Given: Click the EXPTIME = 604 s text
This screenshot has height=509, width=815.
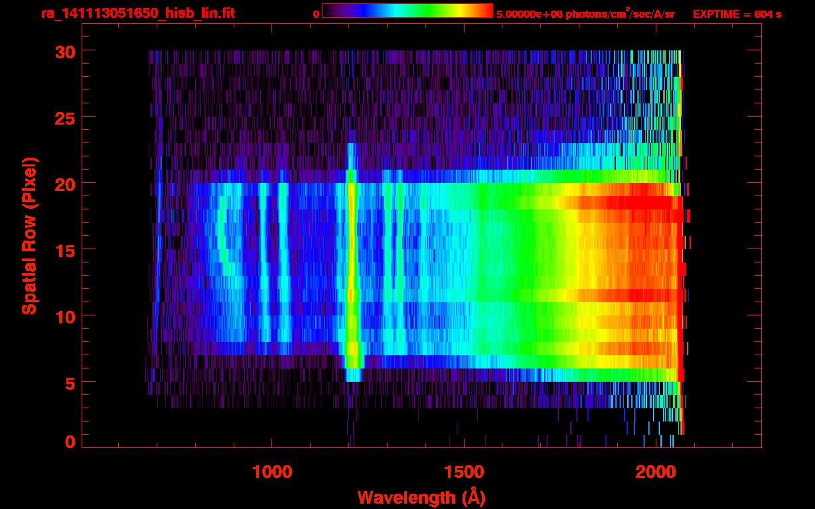Looking at the screenshot, I should 737,14.
